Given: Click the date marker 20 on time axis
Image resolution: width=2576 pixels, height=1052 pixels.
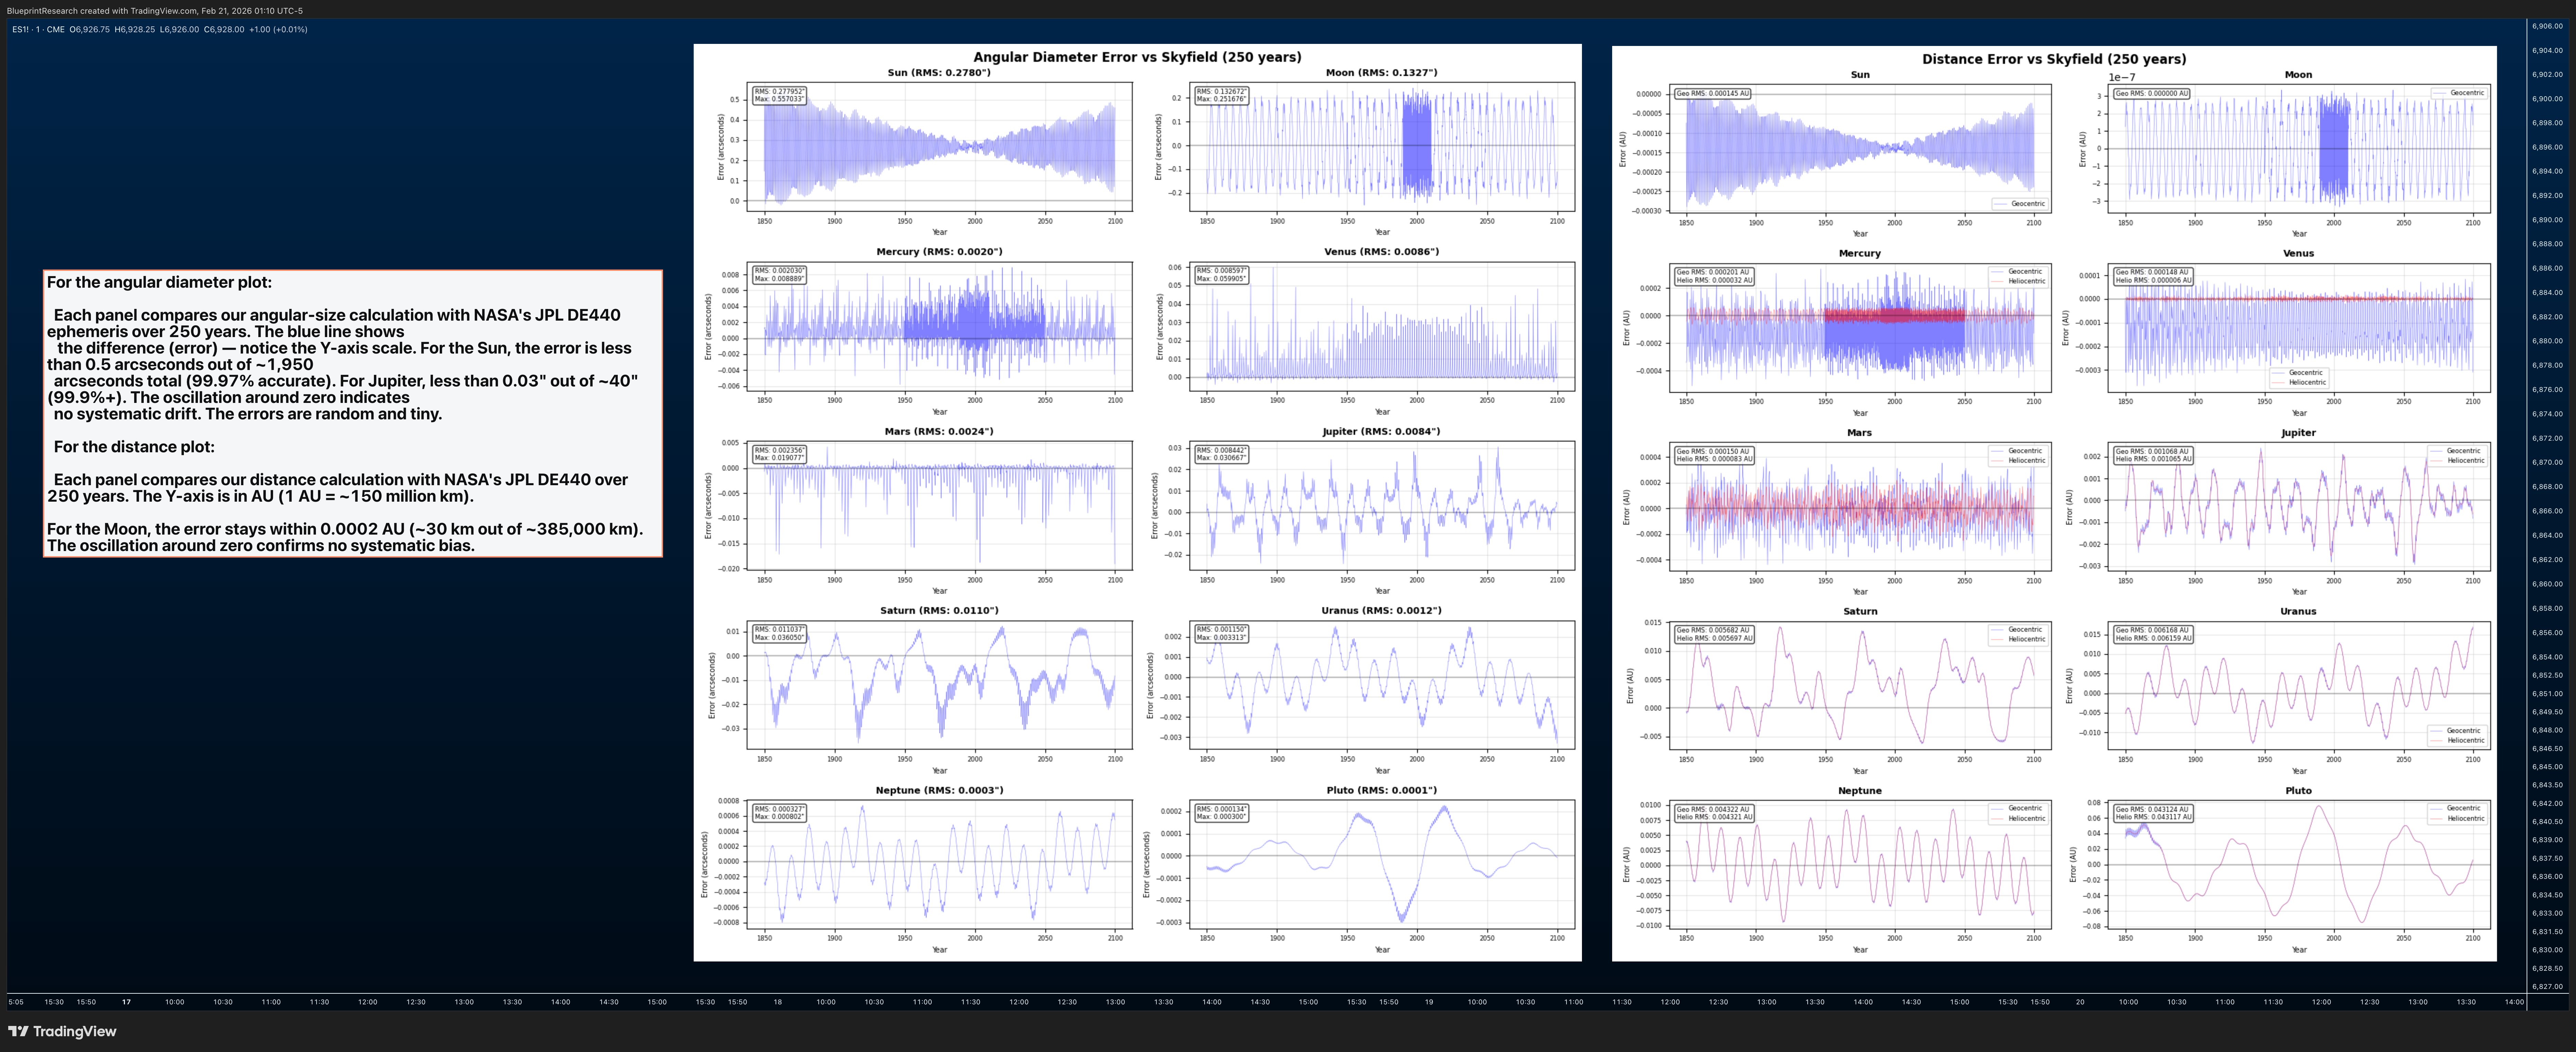Looking at the screenshot, I should (x=2080, y=1002).
